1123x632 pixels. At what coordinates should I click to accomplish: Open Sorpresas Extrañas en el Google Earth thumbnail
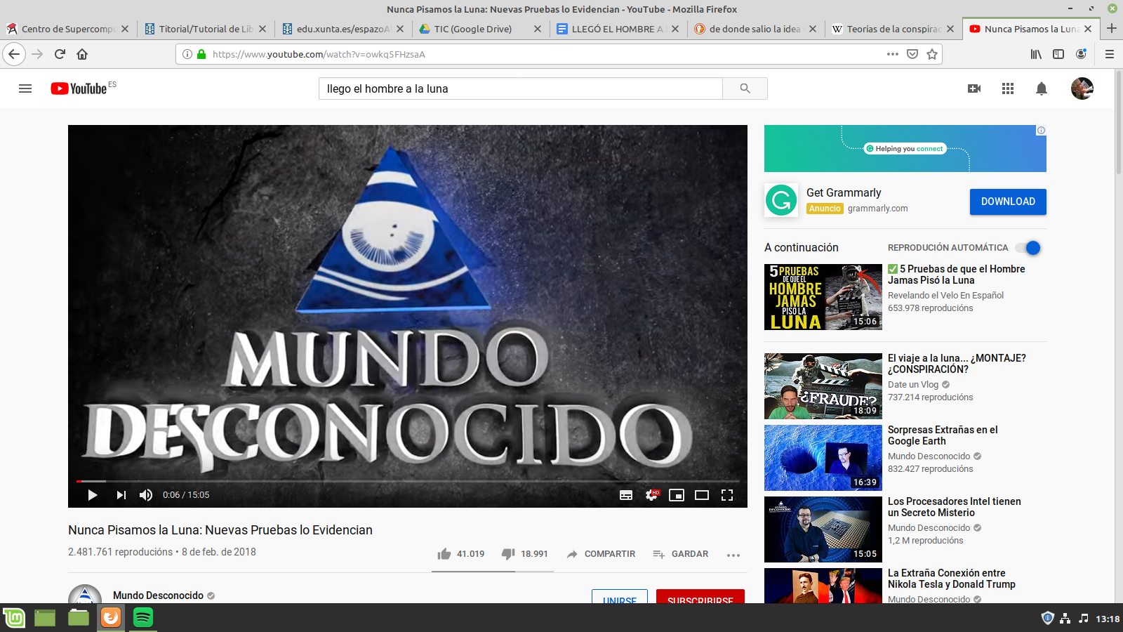823,458
